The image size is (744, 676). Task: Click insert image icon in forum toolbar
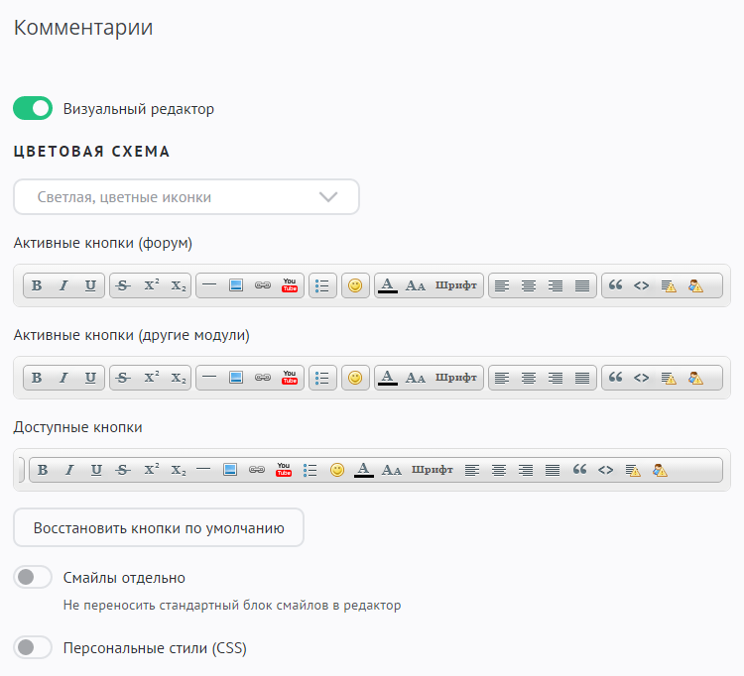coord(236,285)
